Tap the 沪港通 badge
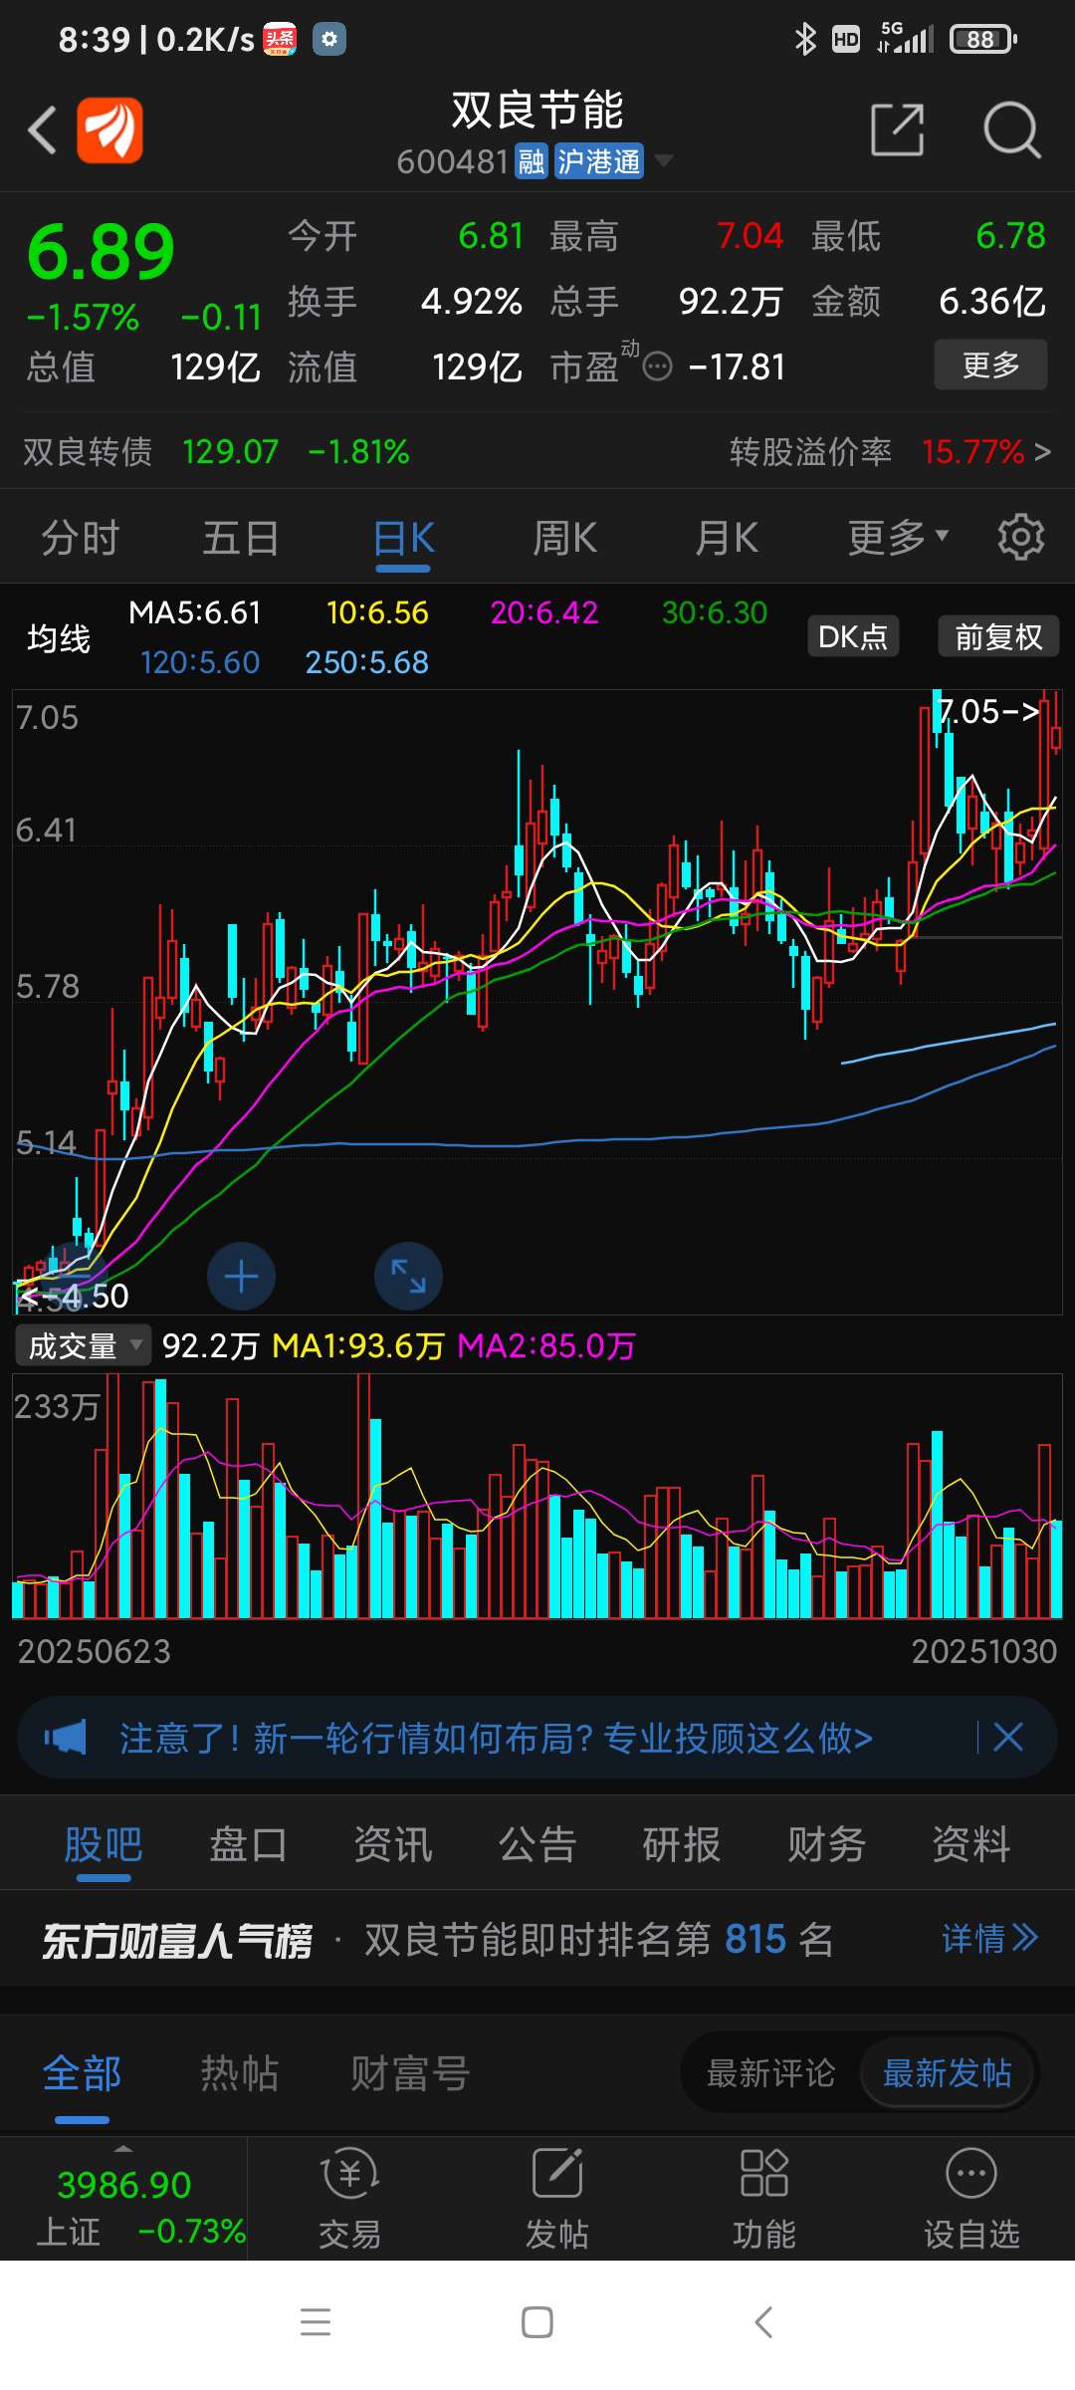1075x2390 pixels. tap(598, 161)
